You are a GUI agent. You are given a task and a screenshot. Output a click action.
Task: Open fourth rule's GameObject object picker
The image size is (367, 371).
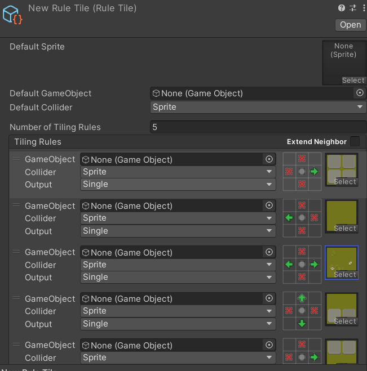(x=269, y=298)
